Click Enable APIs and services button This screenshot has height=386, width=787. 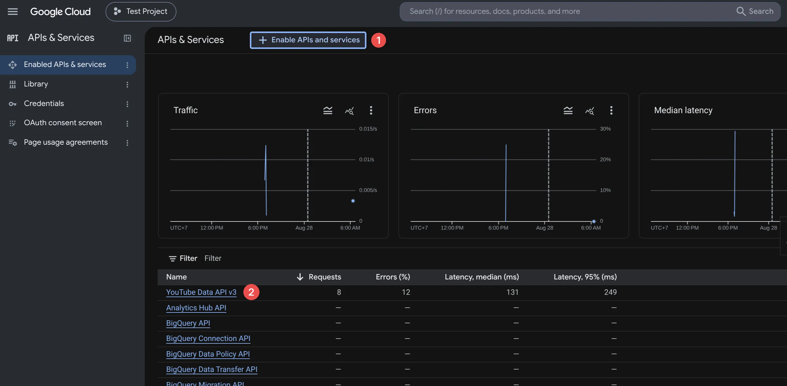click(x=308, y=40)
